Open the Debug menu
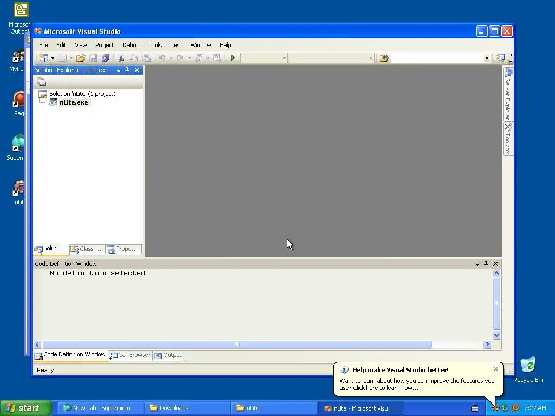Screen dimensions: 555x416 131,45
